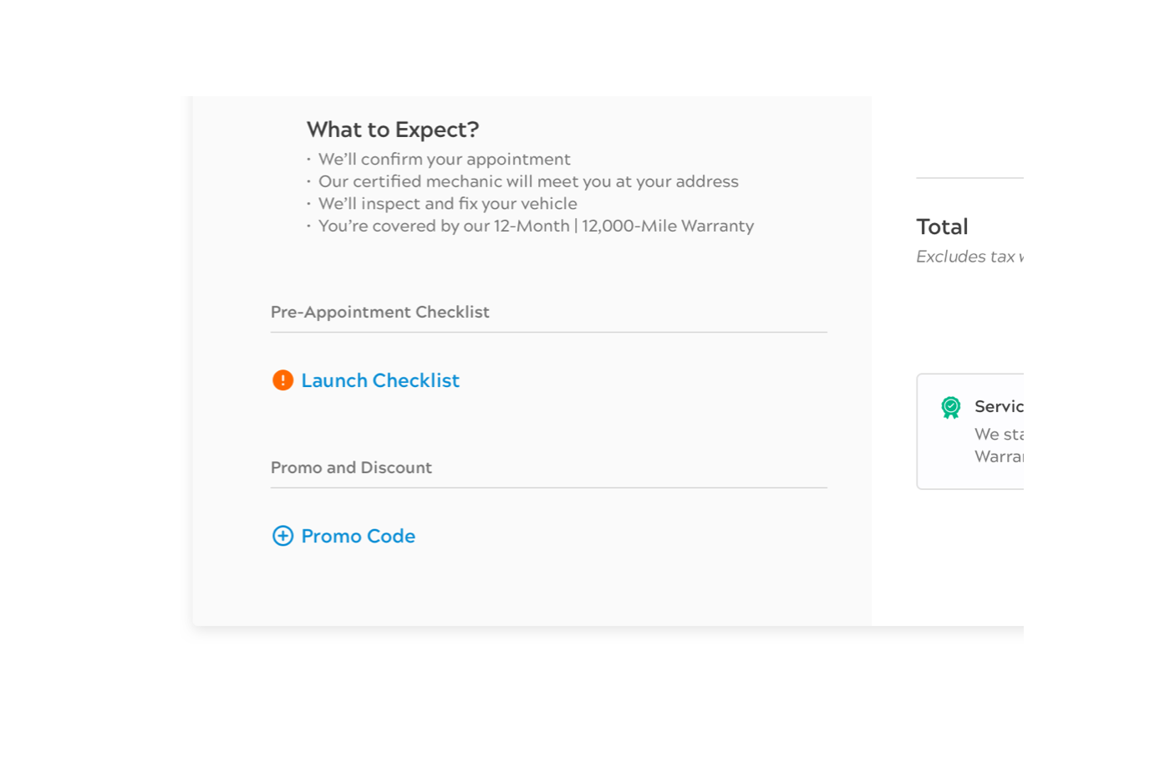This screenshot has height=769, width=1170.
Task: Click the "We sta…" line in the warranty card
Action: 998,434
